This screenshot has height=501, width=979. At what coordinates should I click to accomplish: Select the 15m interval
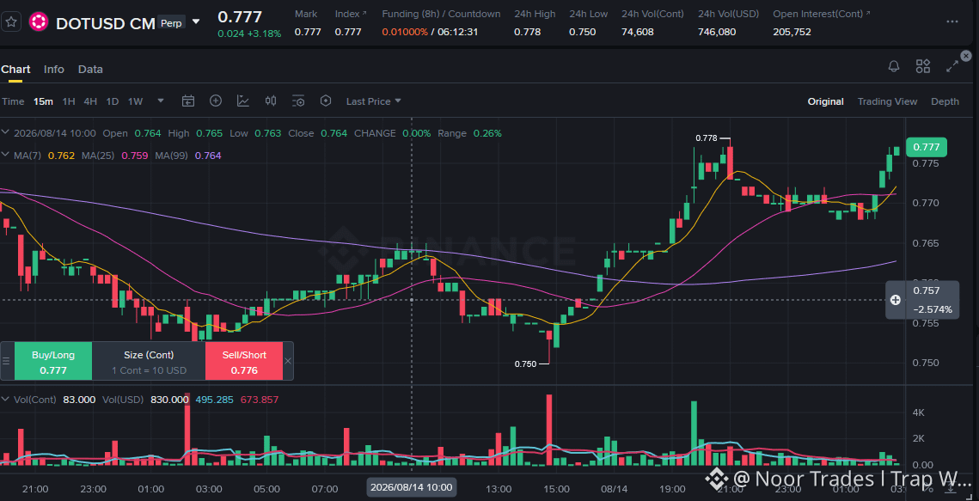[43, 101]
